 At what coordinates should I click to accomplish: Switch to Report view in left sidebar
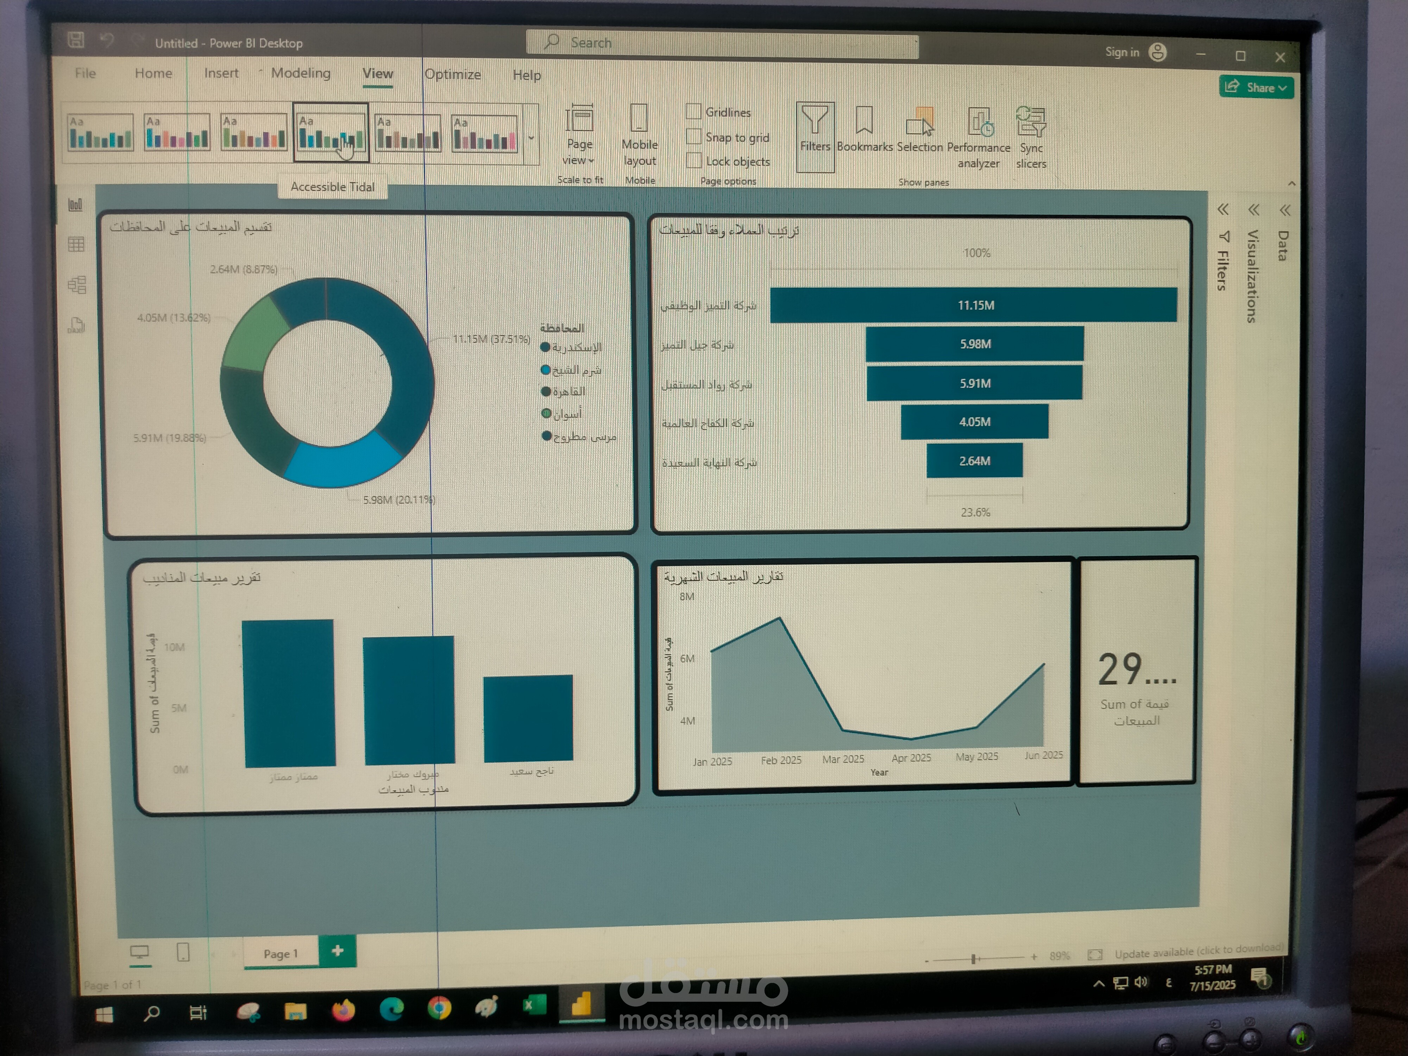[x=76, y=205]
